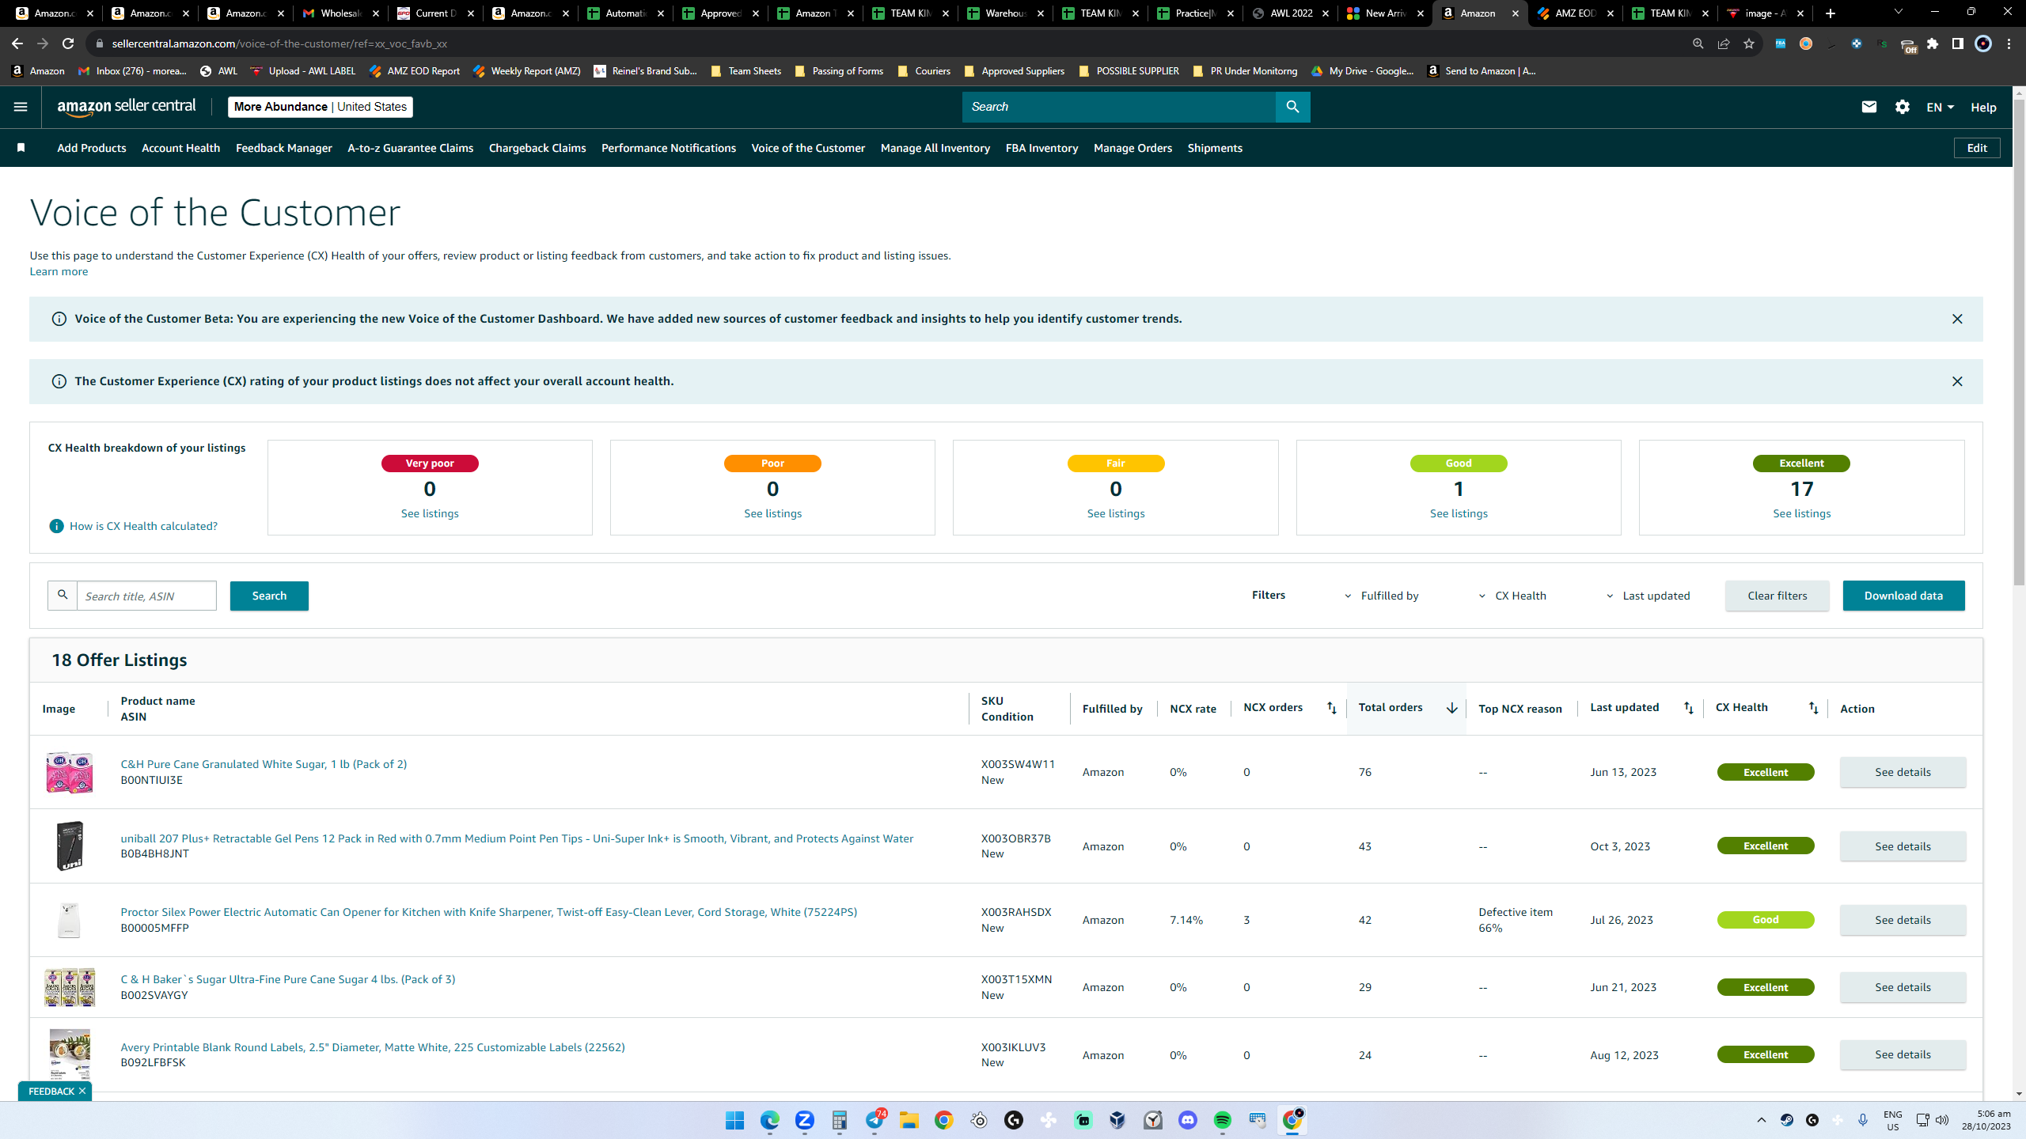
Task: Open the Seller Central hamburger menu
Action: coord(21,107)
